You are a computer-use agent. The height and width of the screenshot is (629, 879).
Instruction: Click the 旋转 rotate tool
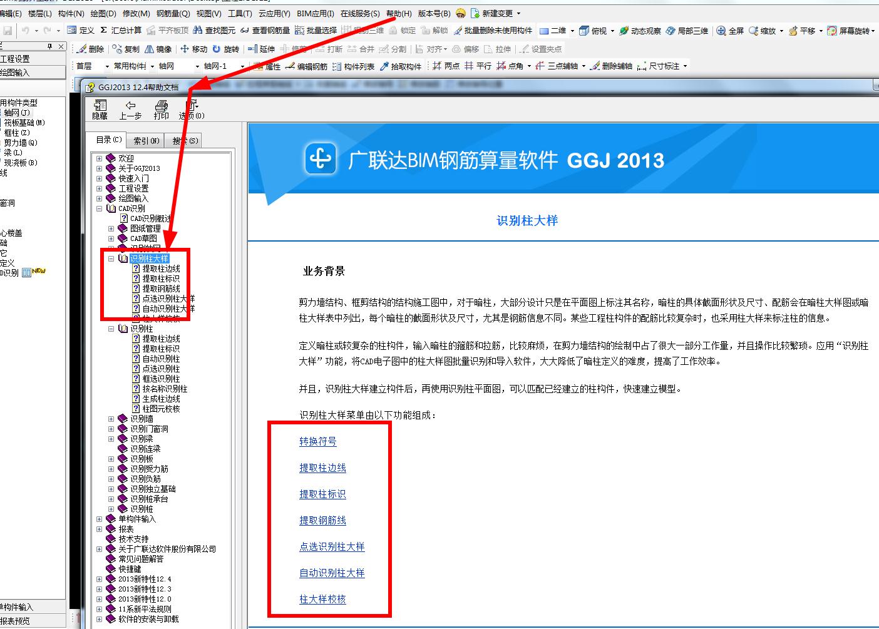point(225,49)
